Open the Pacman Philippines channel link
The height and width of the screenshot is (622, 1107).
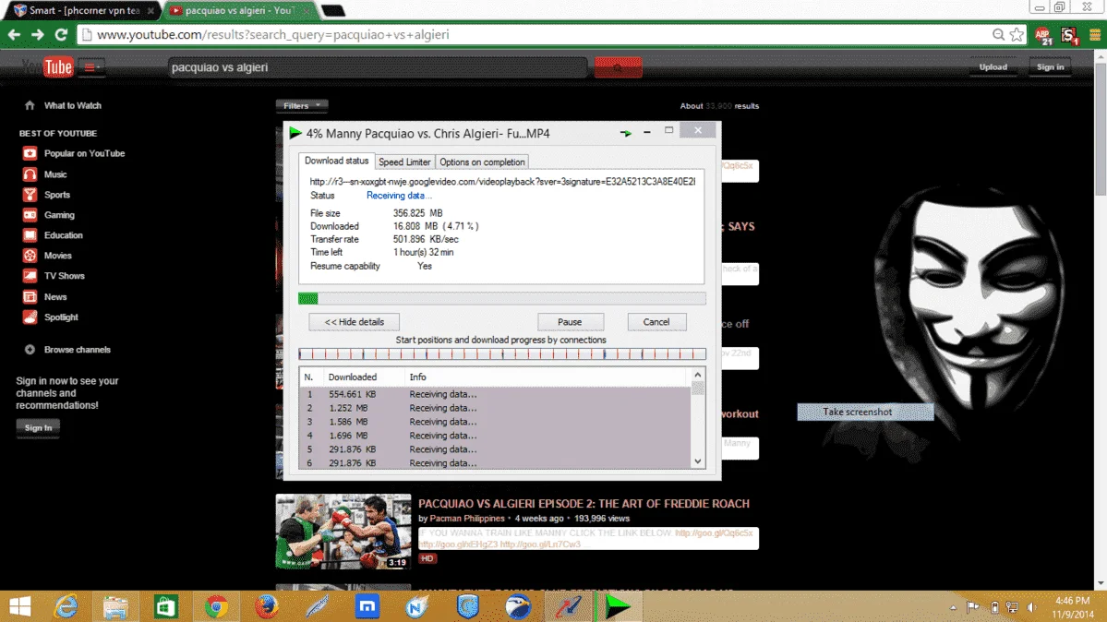coord(467,519)
